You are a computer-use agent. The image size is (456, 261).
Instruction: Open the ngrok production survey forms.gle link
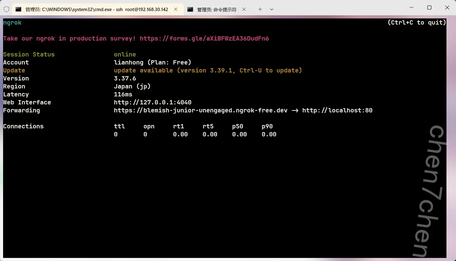pyautogui.click(x=204, y=38)
